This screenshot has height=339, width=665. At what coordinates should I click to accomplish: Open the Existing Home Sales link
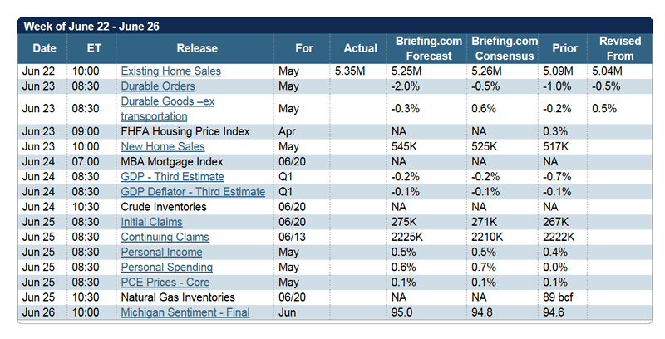tap(170, 71)
